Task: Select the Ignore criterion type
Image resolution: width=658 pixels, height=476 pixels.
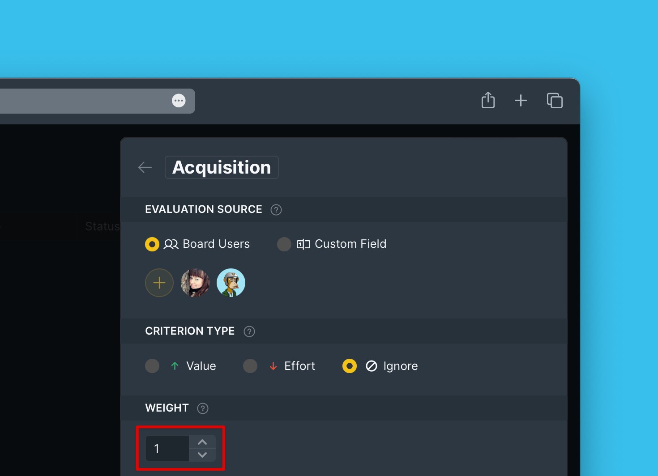Action: 350,366
